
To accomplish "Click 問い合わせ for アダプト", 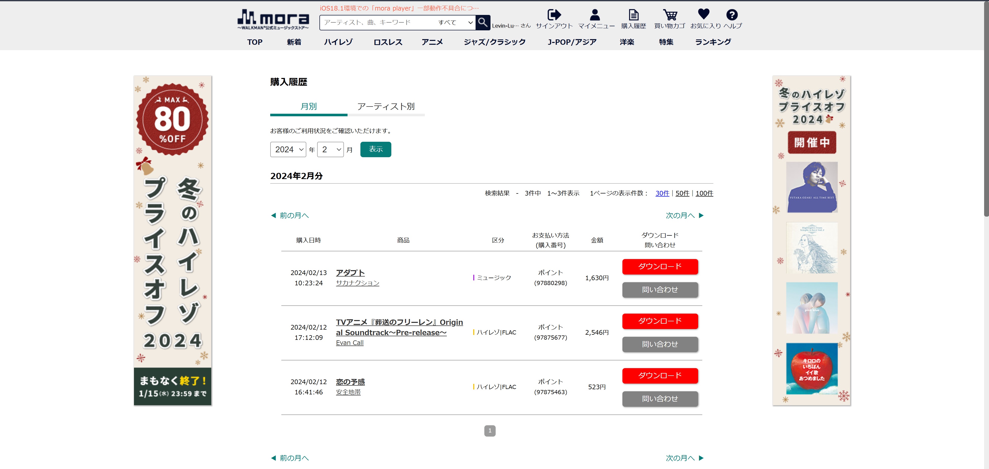I will pos(660,290).
